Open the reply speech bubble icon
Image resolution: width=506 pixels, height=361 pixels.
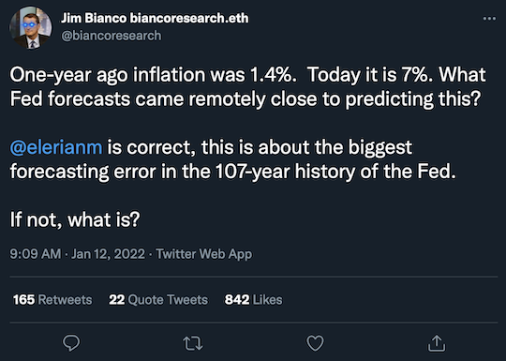point(71,342)
